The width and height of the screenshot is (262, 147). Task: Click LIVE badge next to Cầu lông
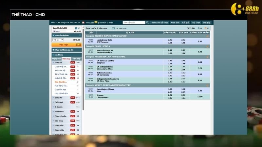pos(73,121)
